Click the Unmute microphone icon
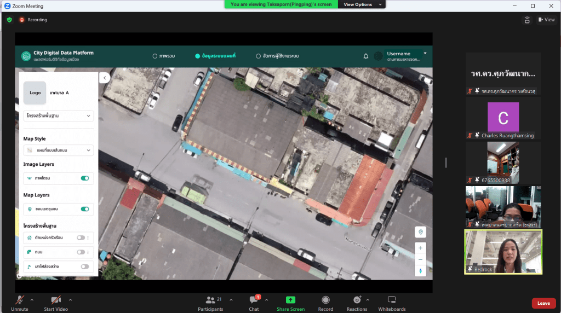The image size is (561, 313). point(20,300)
